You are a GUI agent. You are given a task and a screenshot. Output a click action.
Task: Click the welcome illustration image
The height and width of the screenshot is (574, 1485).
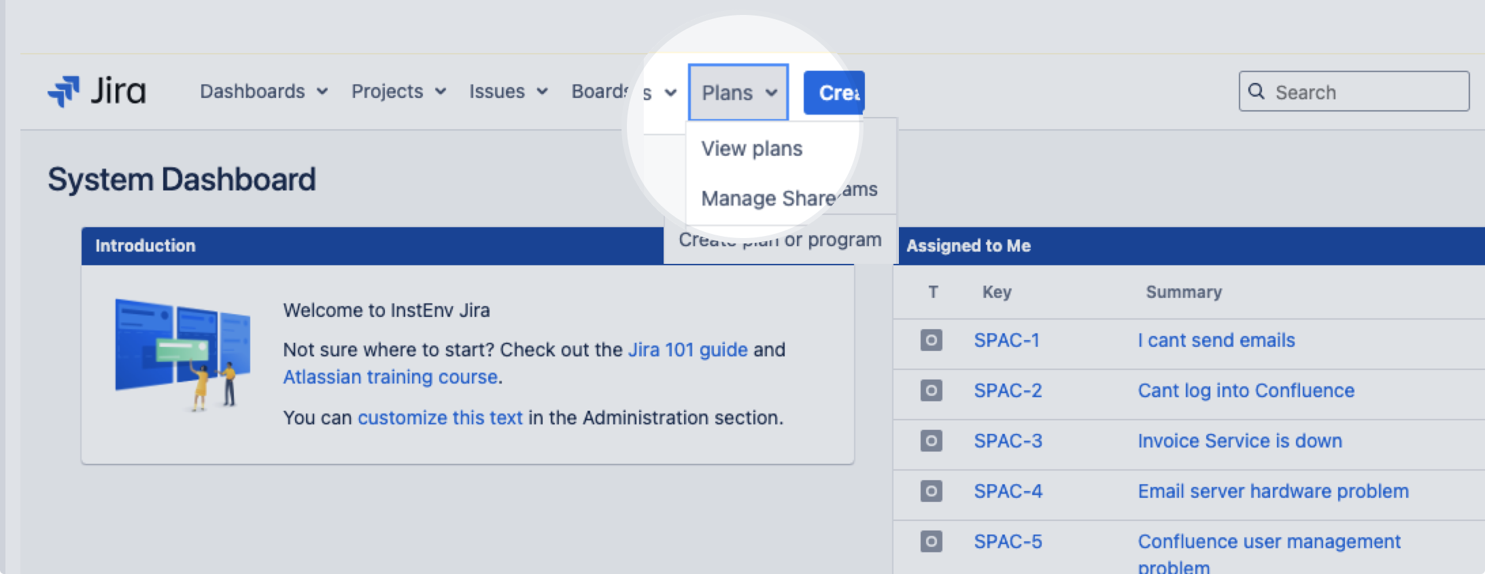(182, 355)
